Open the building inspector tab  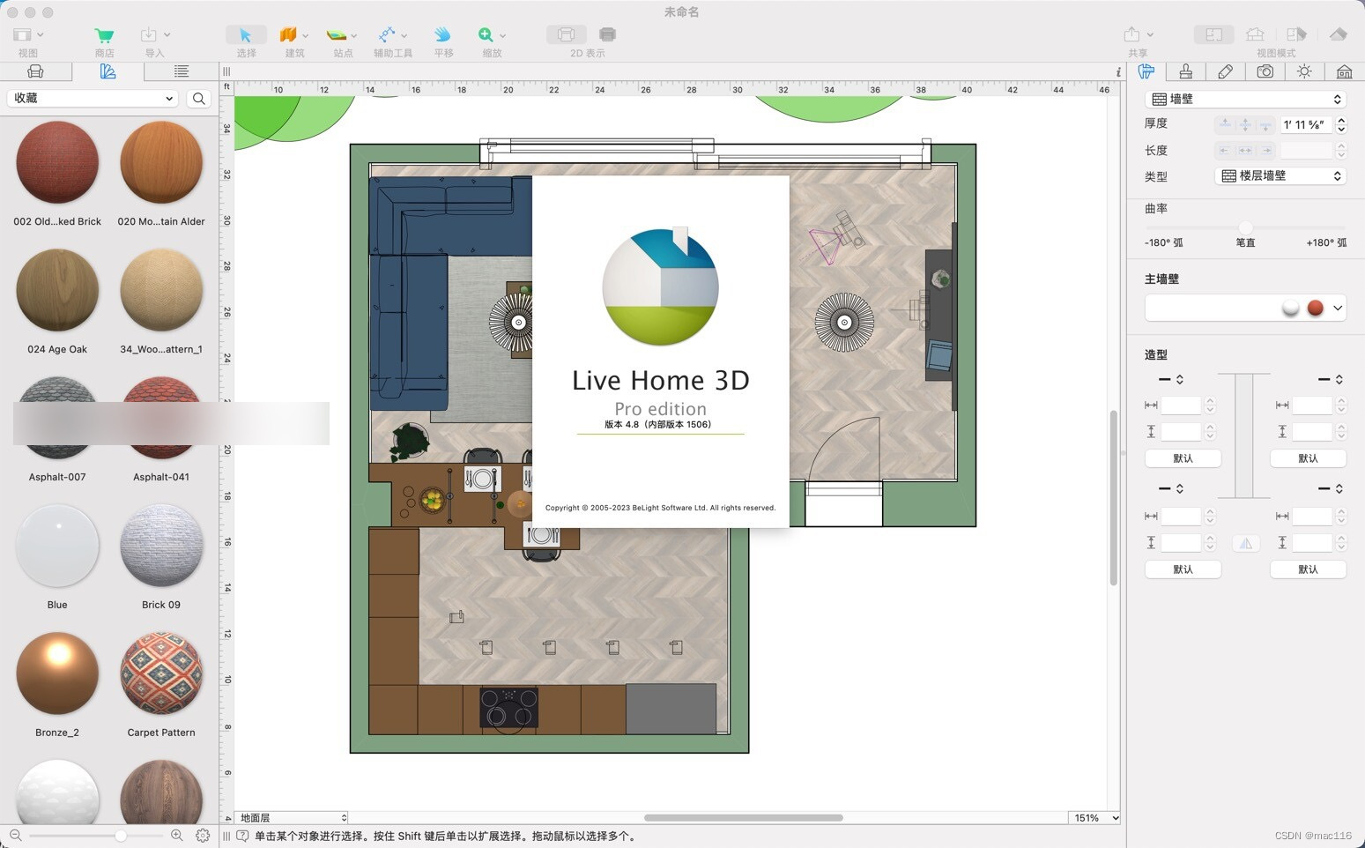(x=1344, y=71)
